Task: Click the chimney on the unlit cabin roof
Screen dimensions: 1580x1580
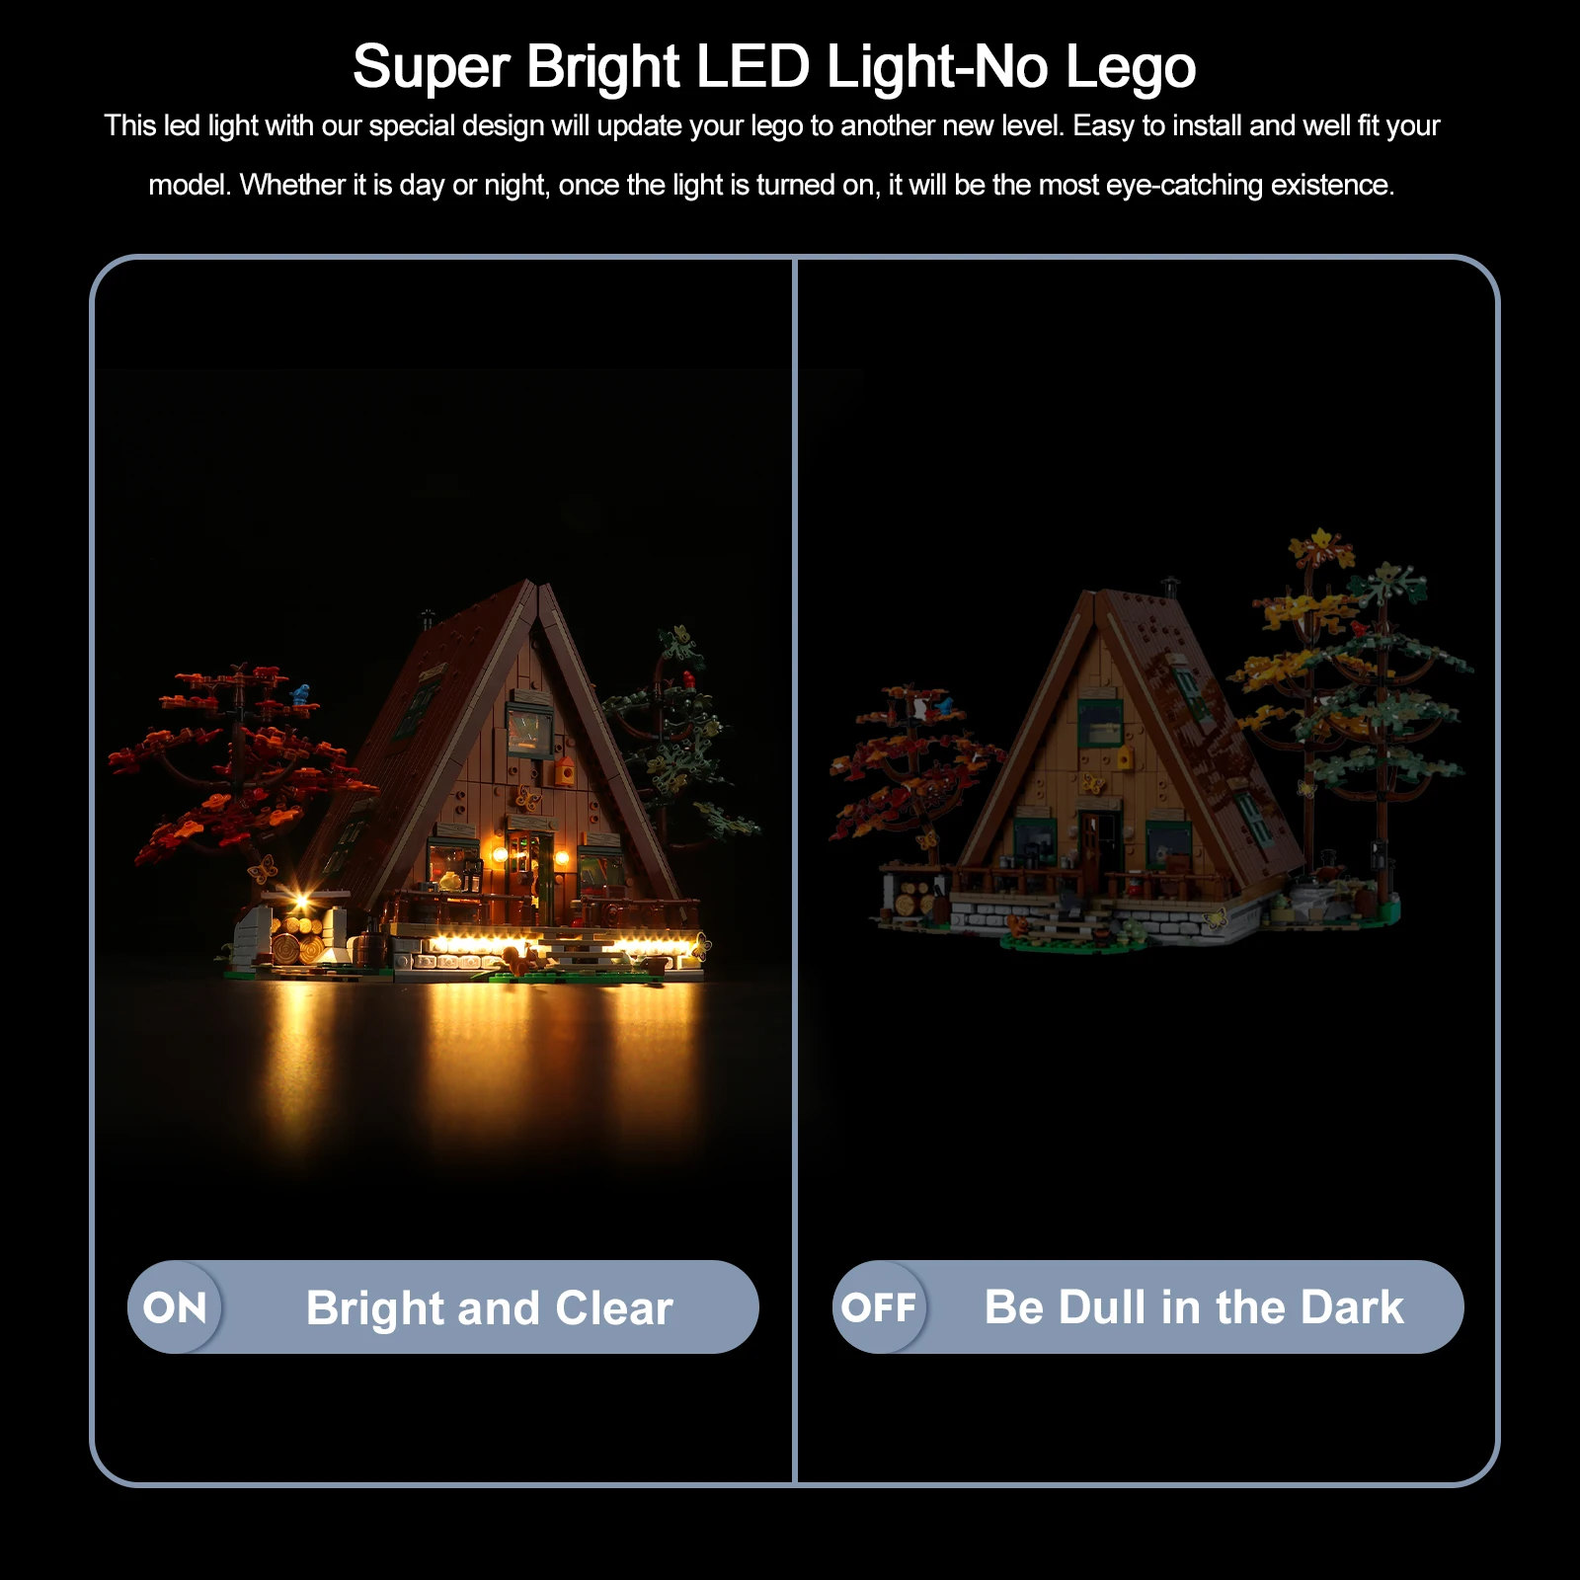Action: click(x=1170, y=587)
